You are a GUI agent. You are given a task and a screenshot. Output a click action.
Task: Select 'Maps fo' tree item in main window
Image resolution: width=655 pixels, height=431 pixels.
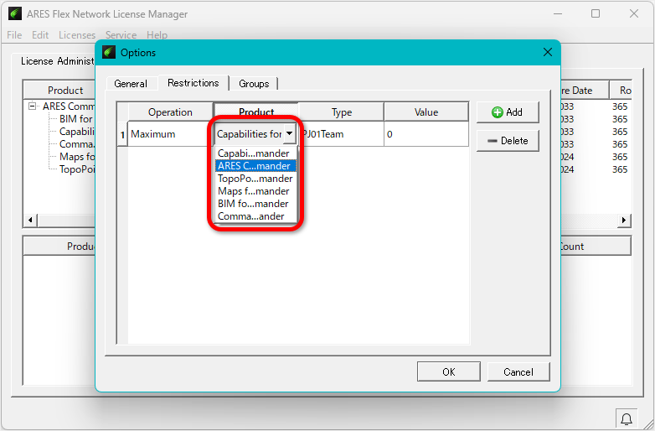pyautogui.click(x=77, y=157)
